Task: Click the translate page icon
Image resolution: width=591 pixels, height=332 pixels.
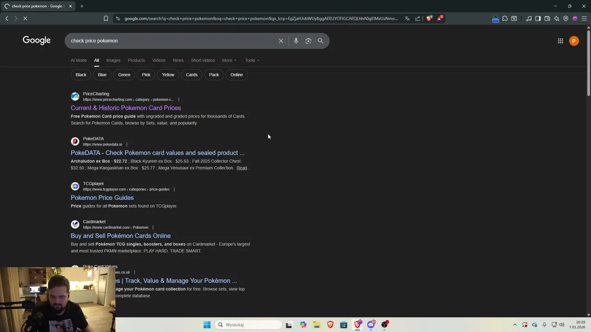Action: (407, 18)
